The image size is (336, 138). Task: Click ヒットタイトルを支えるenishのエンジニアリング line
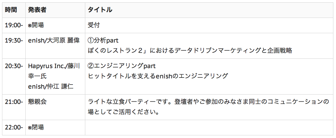coord(158,76)
